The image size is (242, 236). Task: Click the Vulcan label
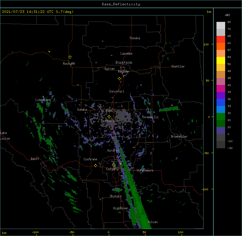tap(152, 222)
